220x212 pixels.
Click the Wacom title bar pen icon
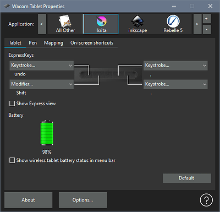(7, 6)
